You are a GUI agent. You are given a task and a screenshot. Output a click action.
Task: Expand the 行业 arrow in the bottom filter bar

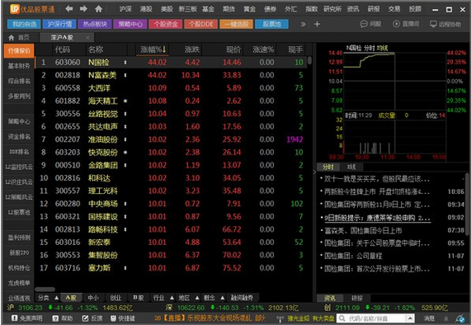tap(172, 298)
